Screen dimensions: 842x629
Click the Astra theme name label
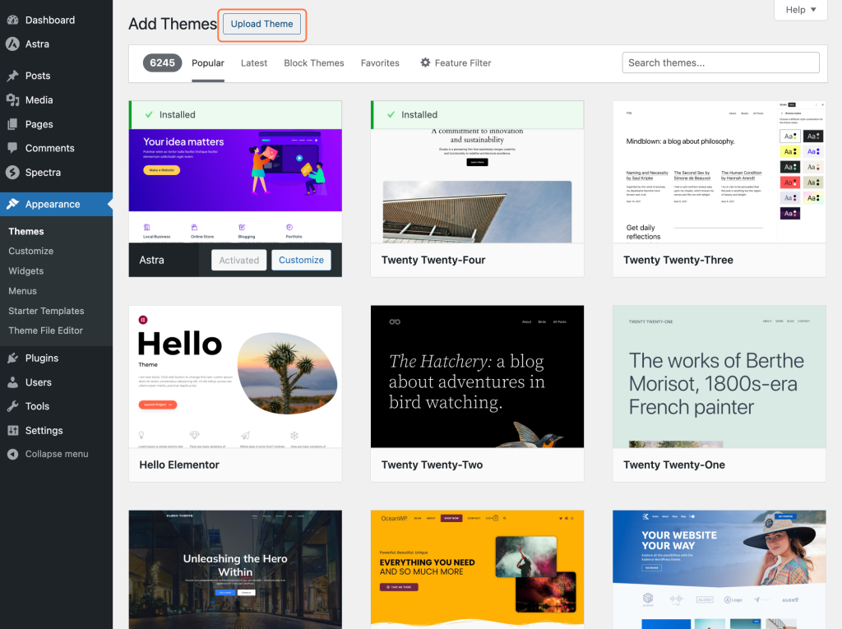[x=152, y=260]
